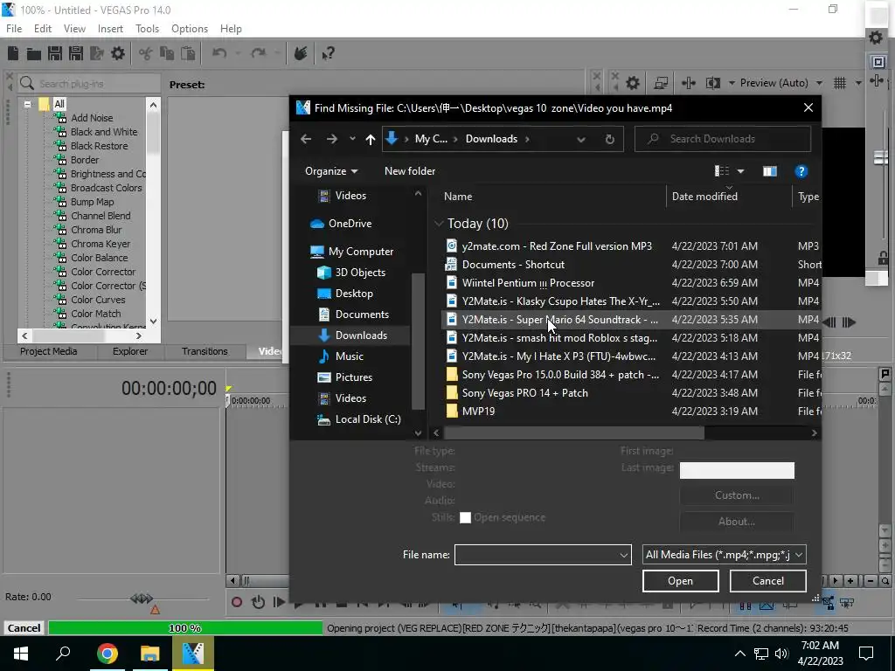Open the File menu
This screenshot has width=895, height=671.
click(14, 29)
